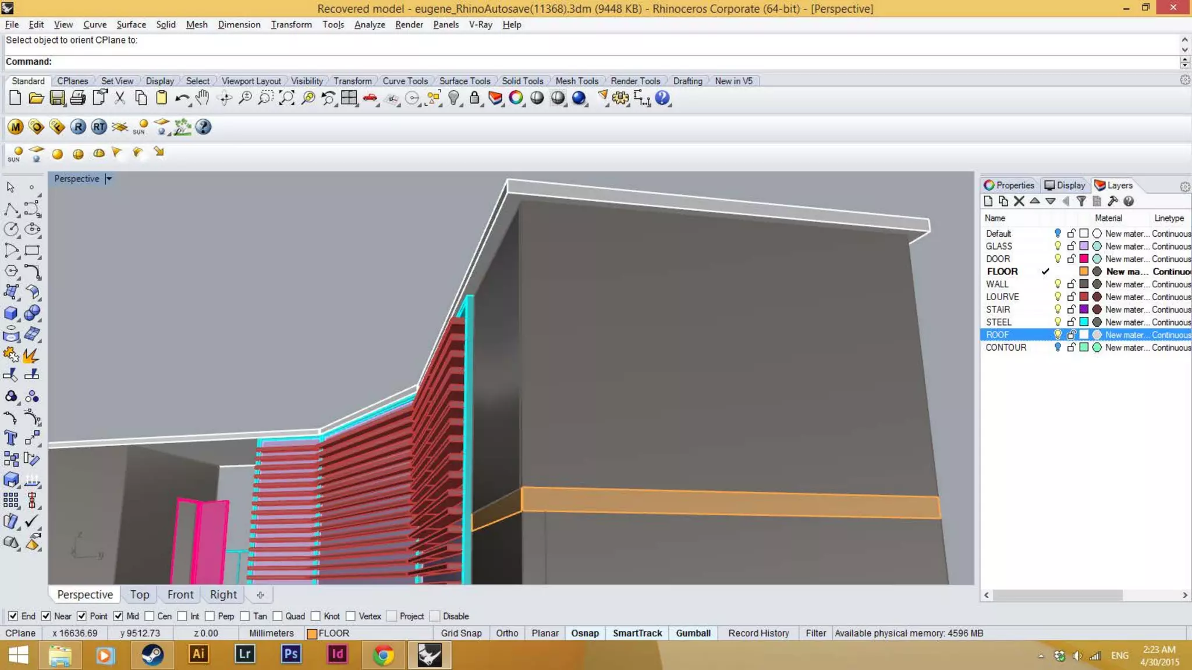
Task: Add new viewport tab plus button
Action: pos(260,595)
